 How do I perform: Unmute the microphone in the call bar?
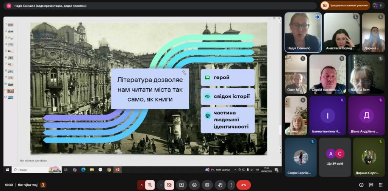click(x=150, y=185)
